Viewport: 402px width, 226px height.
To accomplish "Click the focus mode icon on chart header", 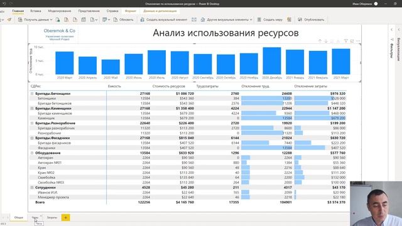I will 352,41.
